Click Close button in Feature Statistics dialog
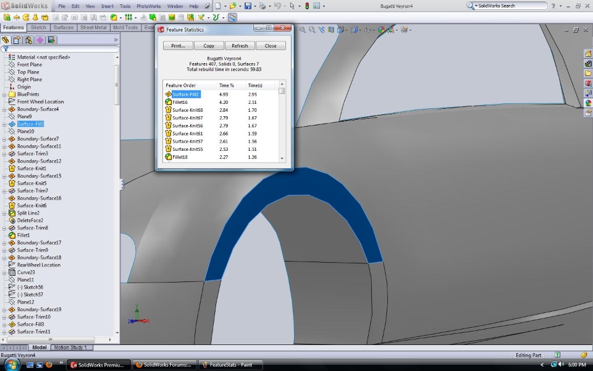This screenshot has width=593, height=371. click(x=271, y=46)
